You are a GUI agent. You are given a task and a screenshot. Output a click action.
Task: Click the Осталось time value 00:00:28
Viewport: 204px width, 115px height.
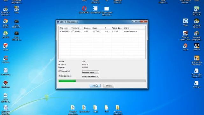tap(85, 64)
